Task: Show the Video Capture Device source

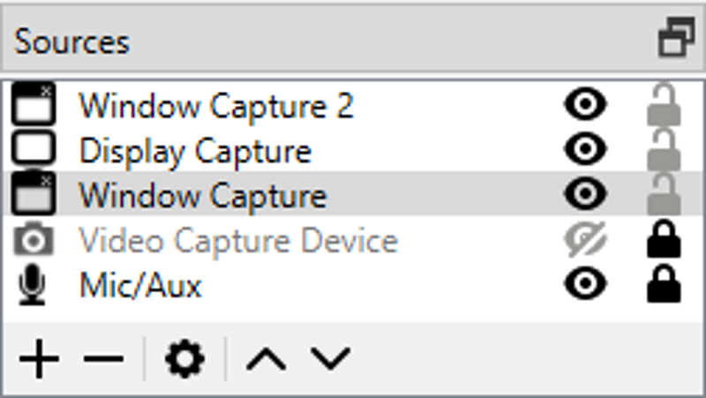Action: point(585,239)
